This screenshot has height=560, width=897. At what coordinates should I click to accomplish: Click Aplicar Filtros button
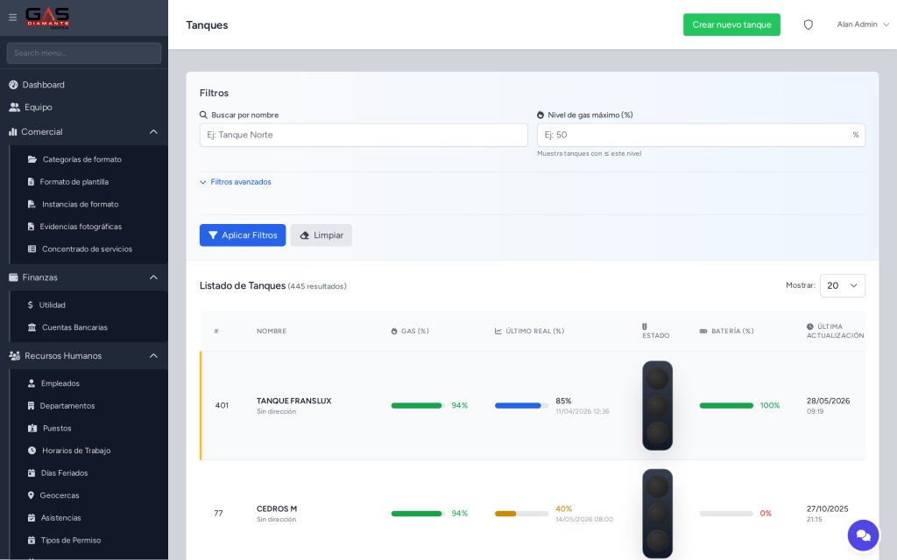coord(243,235)
